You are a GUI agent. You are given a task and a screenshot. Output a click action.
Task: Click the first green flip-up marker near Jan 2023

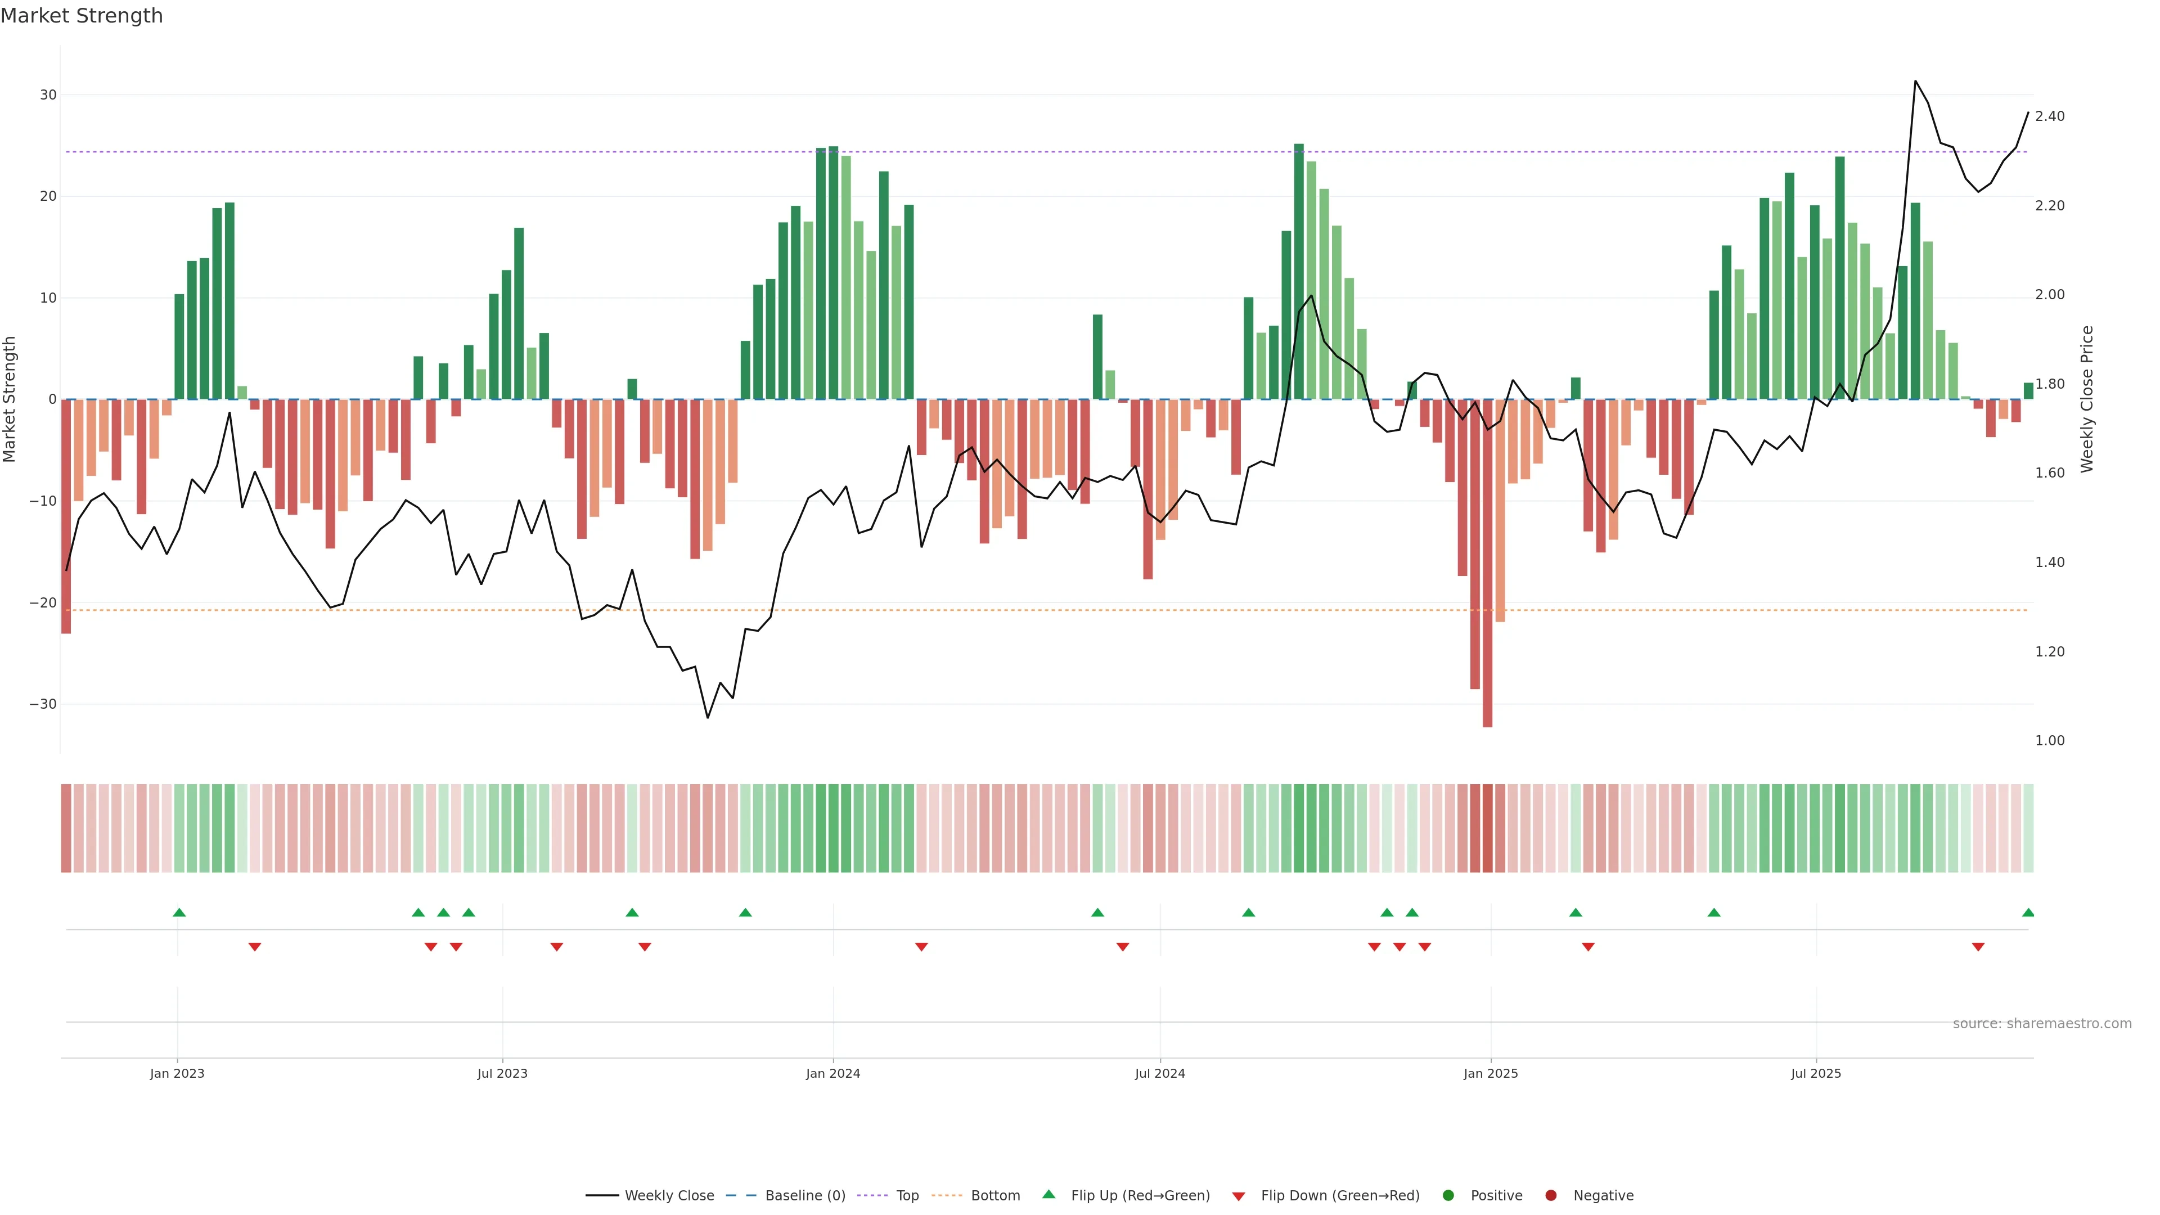click(x=179, y=912)
